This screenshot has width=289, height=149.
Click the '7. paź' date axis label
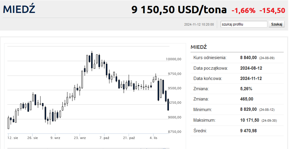pos(104,138)
